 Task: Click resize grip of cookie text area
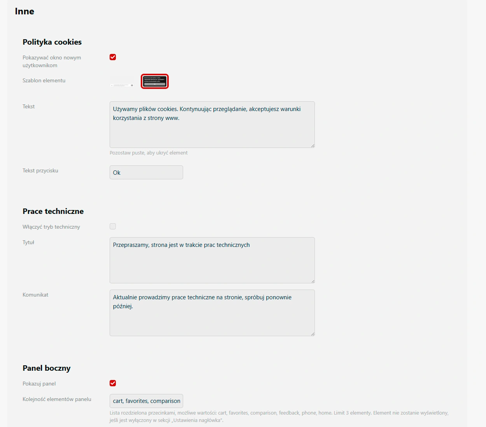[313, 145]
